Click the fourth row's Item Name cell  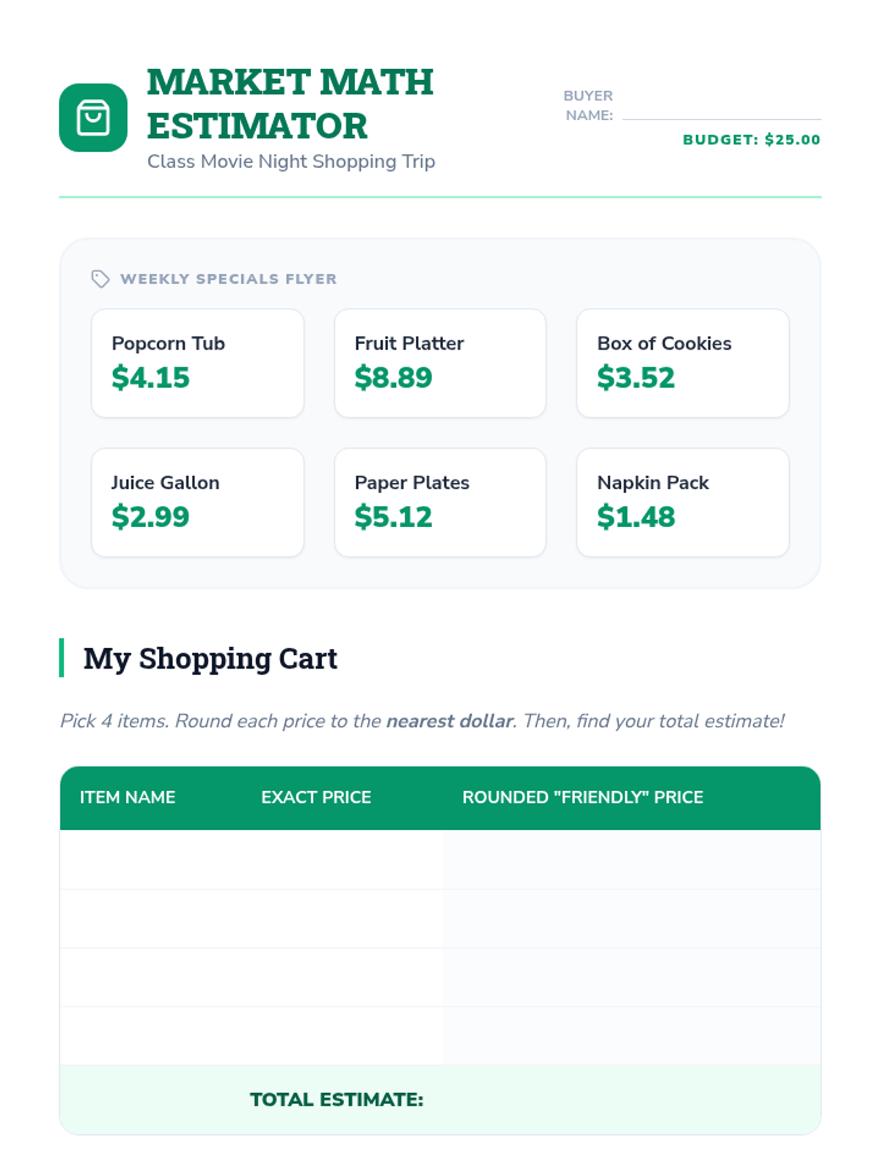(x=150, y=1036)
